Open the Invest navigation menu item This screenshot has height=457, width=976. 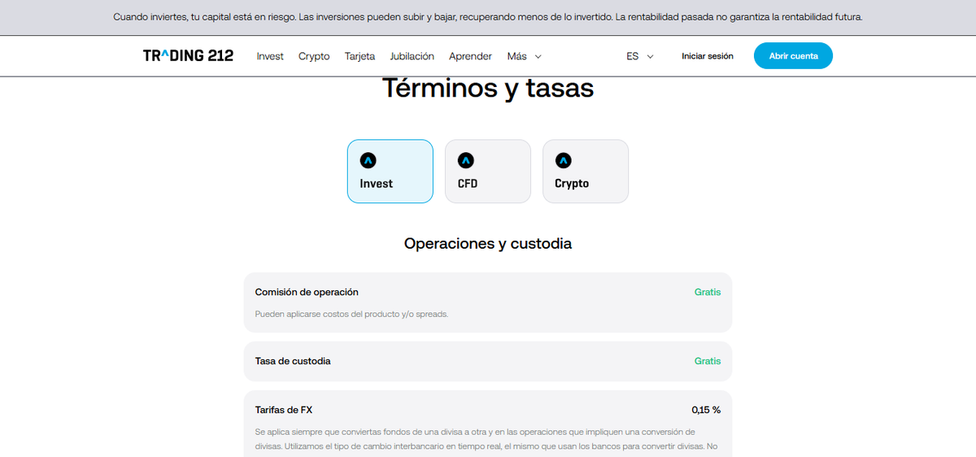[x=270, y=56]
